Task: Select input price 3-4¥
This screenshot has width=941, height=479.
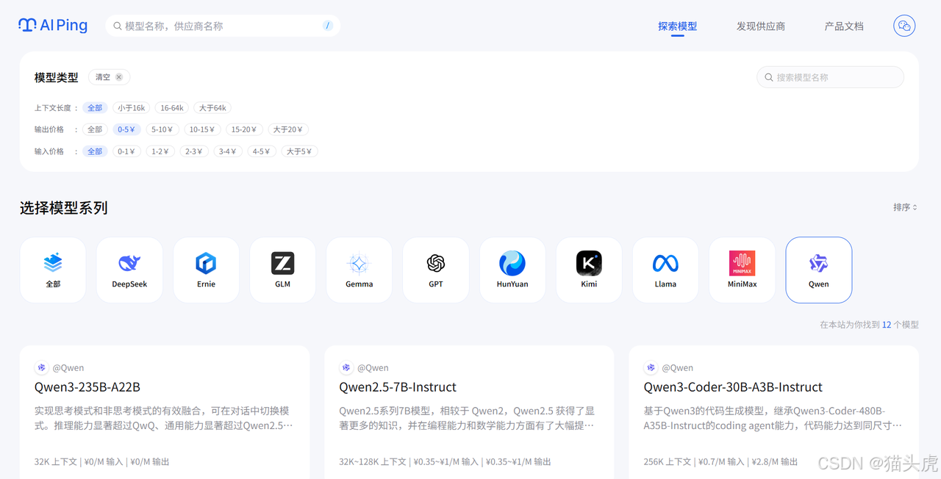Action: click(x=228, y=151)
